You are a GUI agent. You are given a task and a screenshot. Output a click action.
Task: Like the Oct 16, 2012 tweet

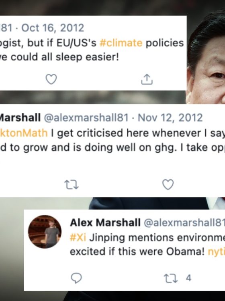click(51, 79)
